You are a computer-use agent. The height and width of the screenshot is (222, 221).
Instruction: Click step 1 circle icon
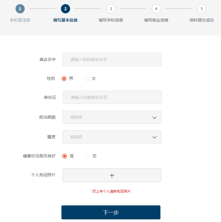(20, 9)
